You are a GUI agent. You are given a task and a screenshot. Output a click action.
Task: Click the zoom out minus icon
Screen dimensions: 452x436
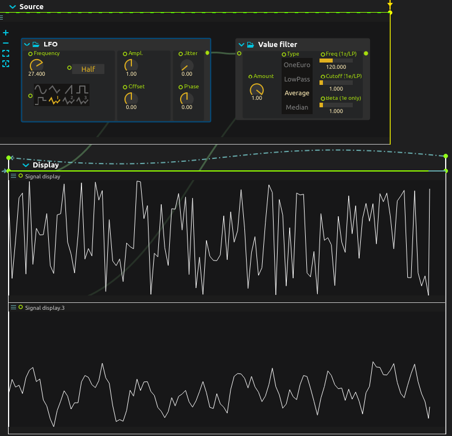pyautogui.click(x=6, y=43)
